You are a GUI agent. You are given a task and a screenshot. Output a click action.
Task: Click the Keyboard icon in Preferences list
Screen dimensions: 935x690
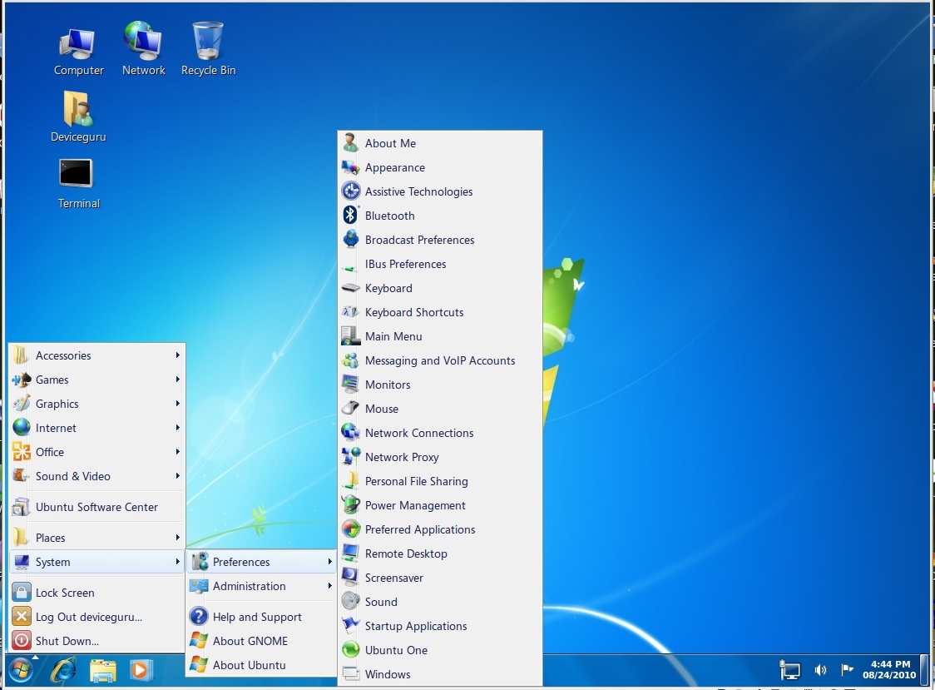[x=351, y=288]
